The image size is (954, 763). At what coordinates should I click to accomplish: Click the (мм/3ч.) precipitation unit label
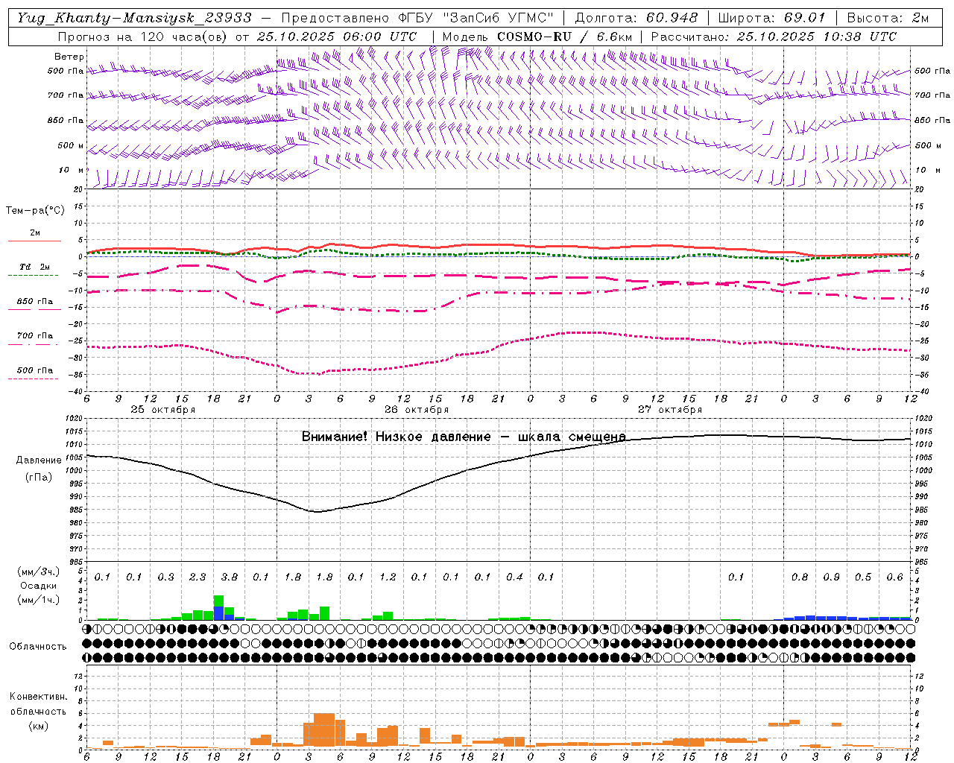pyautogui.click(x=39, y=572)
